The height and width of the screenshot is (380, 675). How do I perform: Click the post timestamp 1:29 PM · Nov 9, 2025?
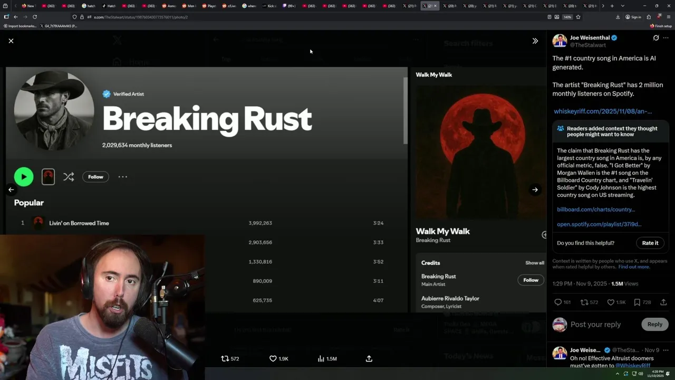580,283
